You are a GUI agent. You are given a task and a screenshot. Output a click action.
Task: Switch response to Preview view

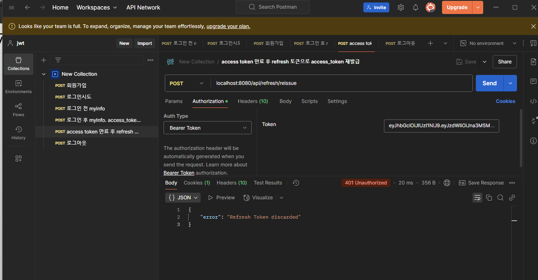point(221,198)
